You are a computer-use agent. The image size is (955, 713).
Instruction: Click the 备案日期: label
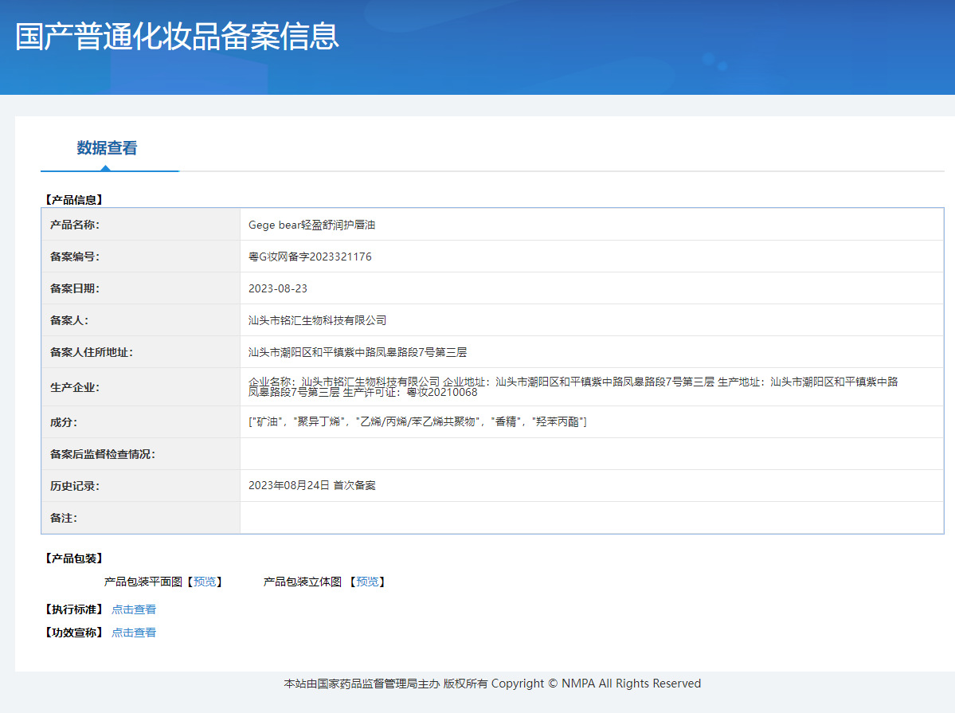coord(74,288)
